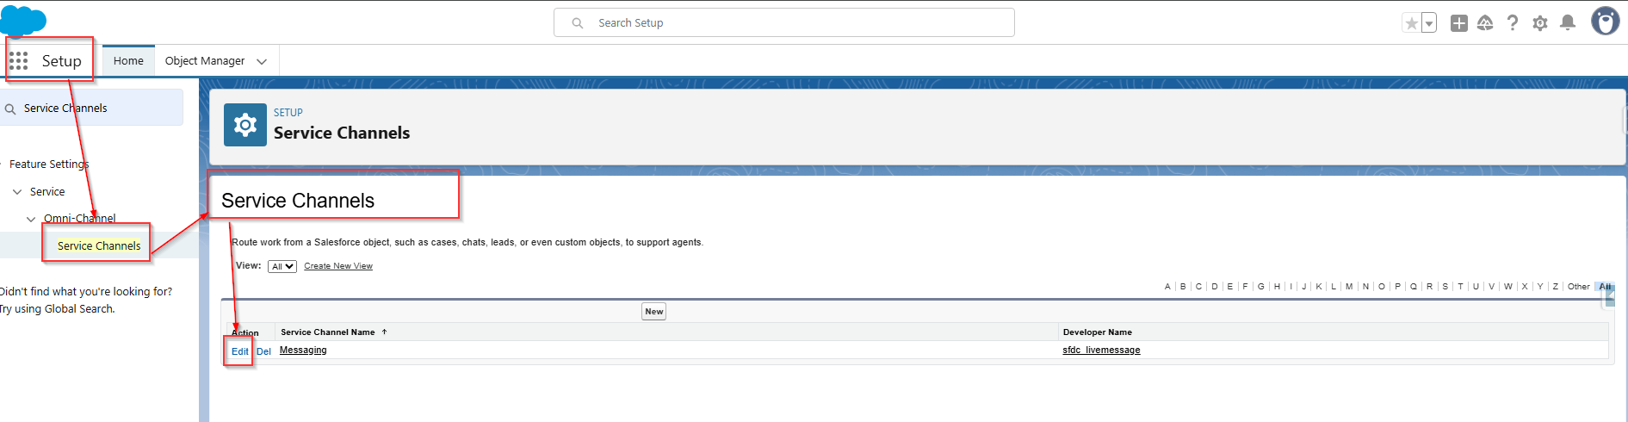Viewport: 1628px width, 422px height.
Task: Open the notifications bell
Action: tap(1568, 23)
